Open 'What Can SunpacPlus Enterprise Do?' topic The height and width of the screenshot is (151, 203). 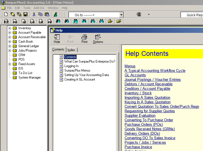[x=90, y=61]
